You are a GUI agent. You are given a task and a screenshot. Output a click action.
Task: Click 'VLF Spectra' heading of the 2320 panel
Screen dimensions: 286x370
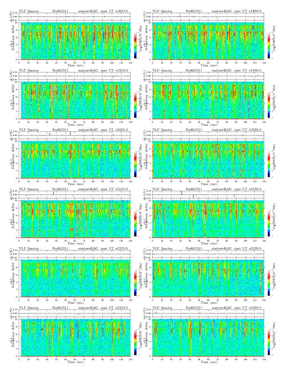[29, 308]
